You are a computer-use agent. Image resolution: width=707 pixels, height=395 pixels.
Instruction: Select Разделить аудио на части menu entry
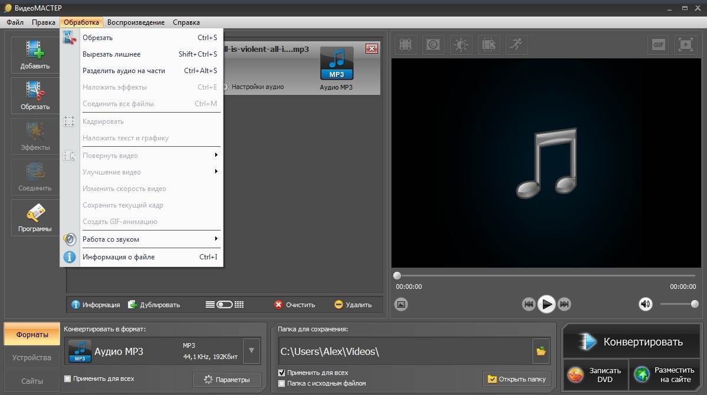(124, 71)
